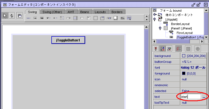Toggle the sort by type property button
This screenshot has width=209, height=109.
click(169, 49)
